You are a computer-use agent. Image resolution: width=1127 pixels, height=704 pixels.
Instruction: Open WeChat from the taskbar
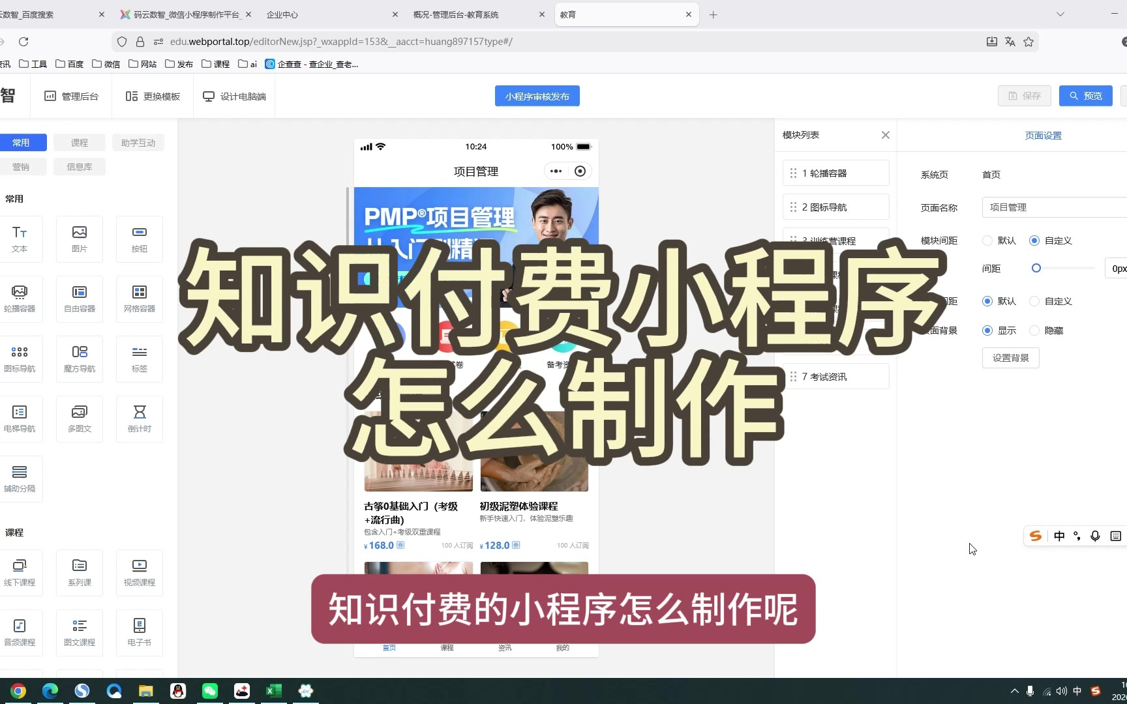tap(210, 691)
